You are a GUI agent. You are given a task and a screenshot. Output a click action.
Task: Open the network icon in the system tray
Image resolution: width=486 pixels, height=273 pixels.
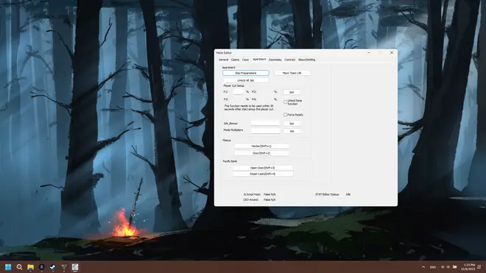(x=443, y=267)
